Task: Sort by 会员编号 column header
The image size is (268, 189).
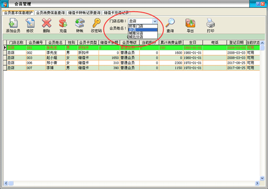Action: [x=36, y=42]
